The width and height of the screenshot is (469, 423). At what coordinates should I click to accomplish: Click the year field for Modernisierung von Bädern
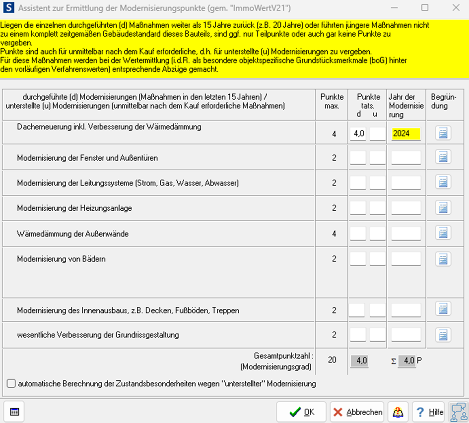pyautogui.click(x=406, y=259)
